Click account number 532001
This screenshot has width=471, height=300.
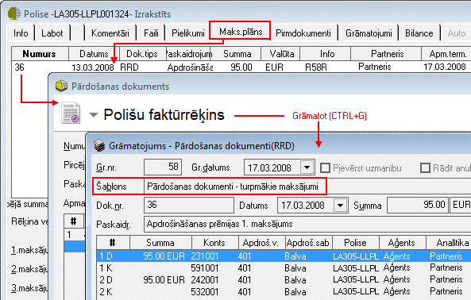(x=205, y=291)
